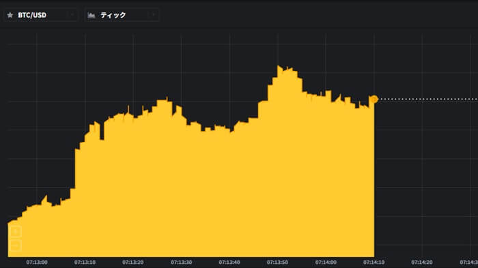Click the favorite star beside BTC/USD
The image size is (478, 268).
click(10, 15)
